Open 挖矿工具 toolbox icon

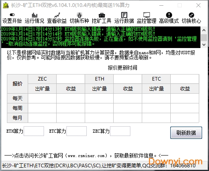(x=102, y=15)
